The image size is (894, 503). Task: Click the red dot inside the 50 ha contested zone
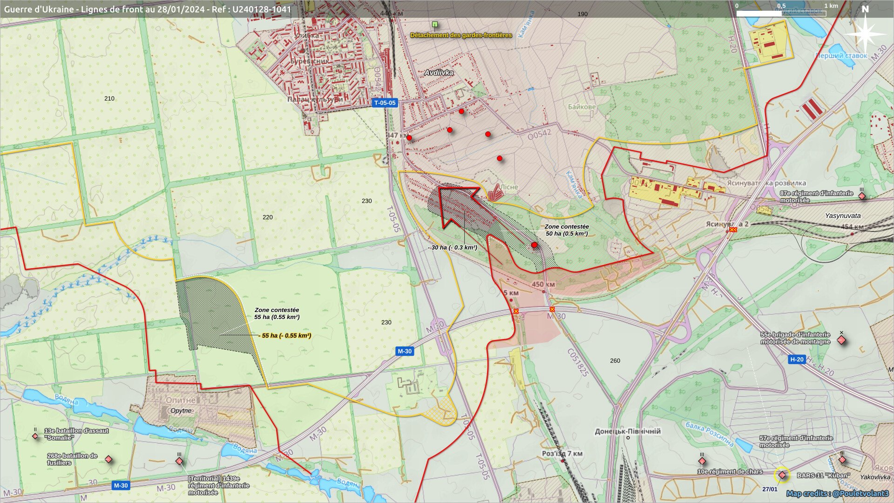(x=535, y=245)
